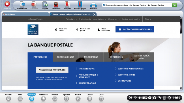
Task: Close the La Banque Postale browser tab
Action: tap(94, 14)
